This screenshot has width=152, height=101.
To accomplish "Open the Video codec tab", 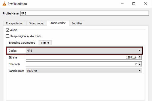I will coord(37,23).
